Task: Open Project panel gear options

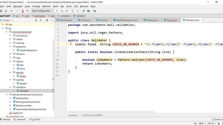Action: coord(47,20)
